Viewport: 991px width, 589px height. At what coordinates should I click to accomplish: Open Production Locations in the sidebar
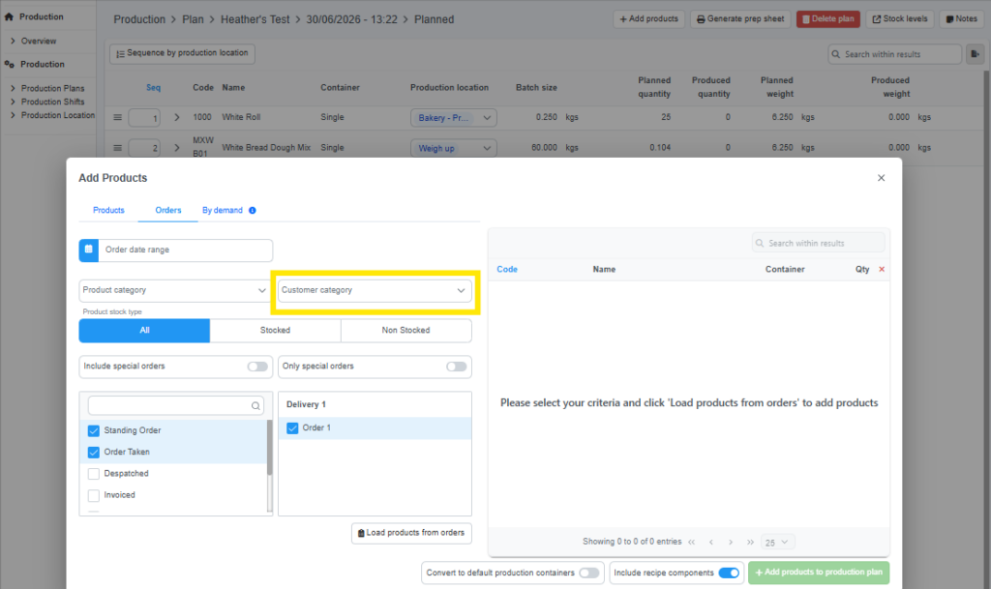tap(57, 115)
